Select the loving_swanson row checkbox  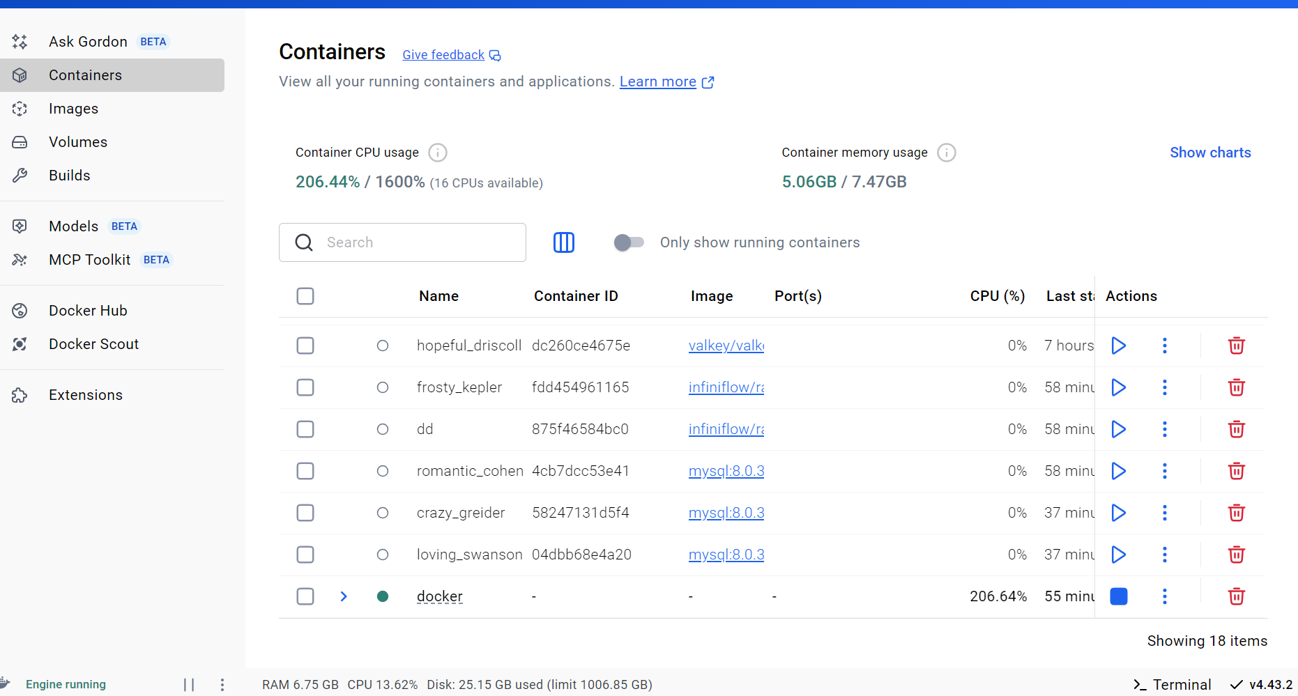pos(305,555)
